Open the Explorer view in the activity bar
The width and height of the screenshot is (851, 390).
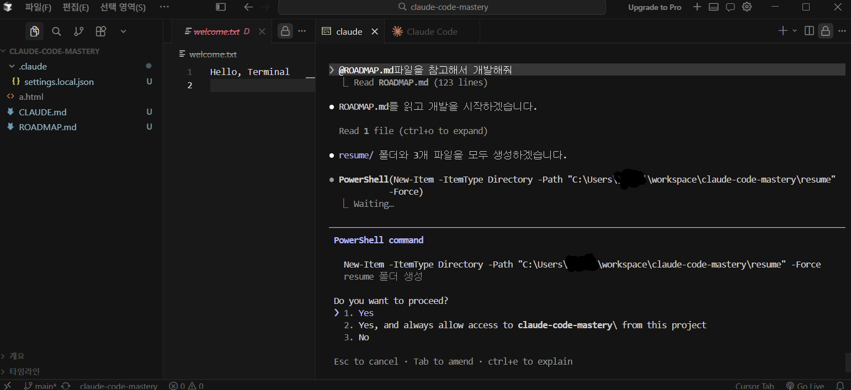[x=34, y=31]
